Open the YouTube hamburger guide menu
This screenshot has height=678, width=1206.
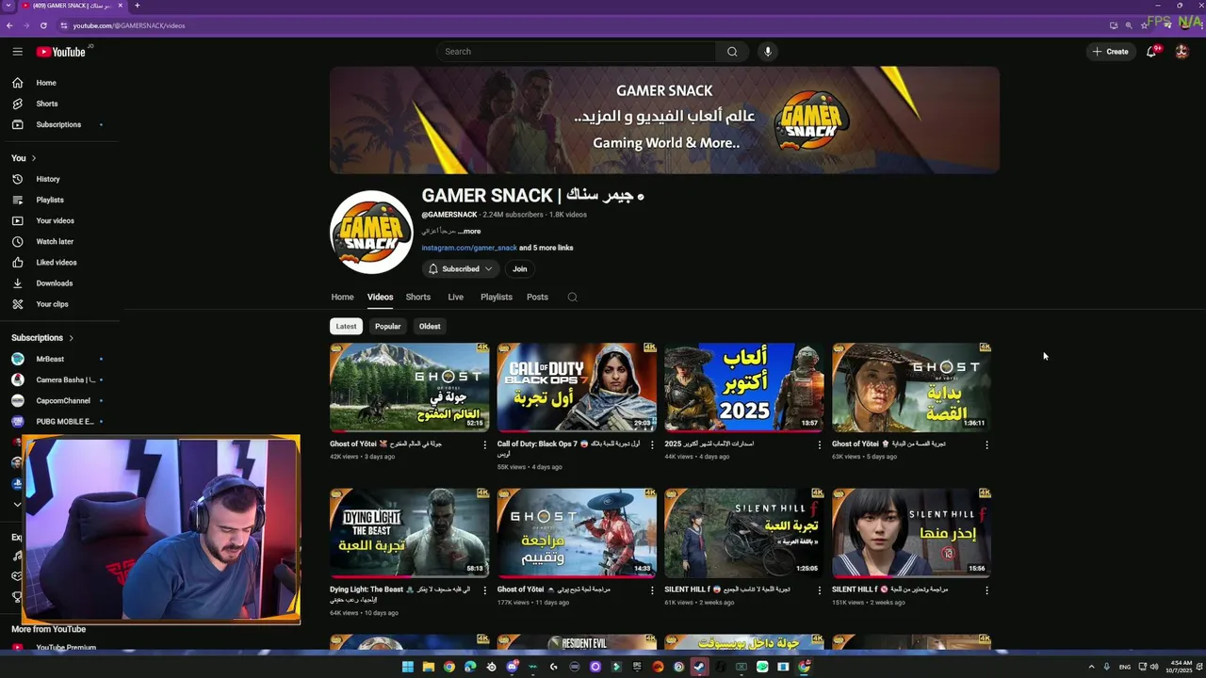click(17, 52)
